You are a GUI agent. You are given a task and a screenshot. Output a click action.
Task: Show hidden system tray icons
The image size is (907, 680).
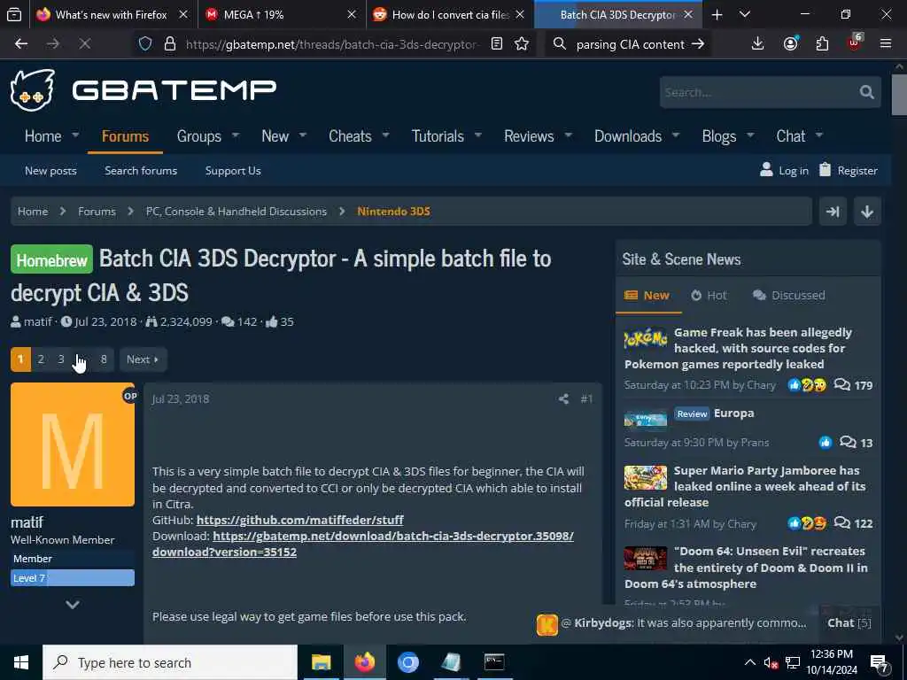pos(749,662)
